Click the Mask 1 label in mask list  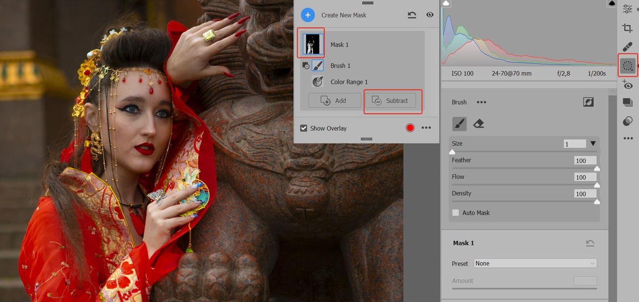tap(340, 45)
